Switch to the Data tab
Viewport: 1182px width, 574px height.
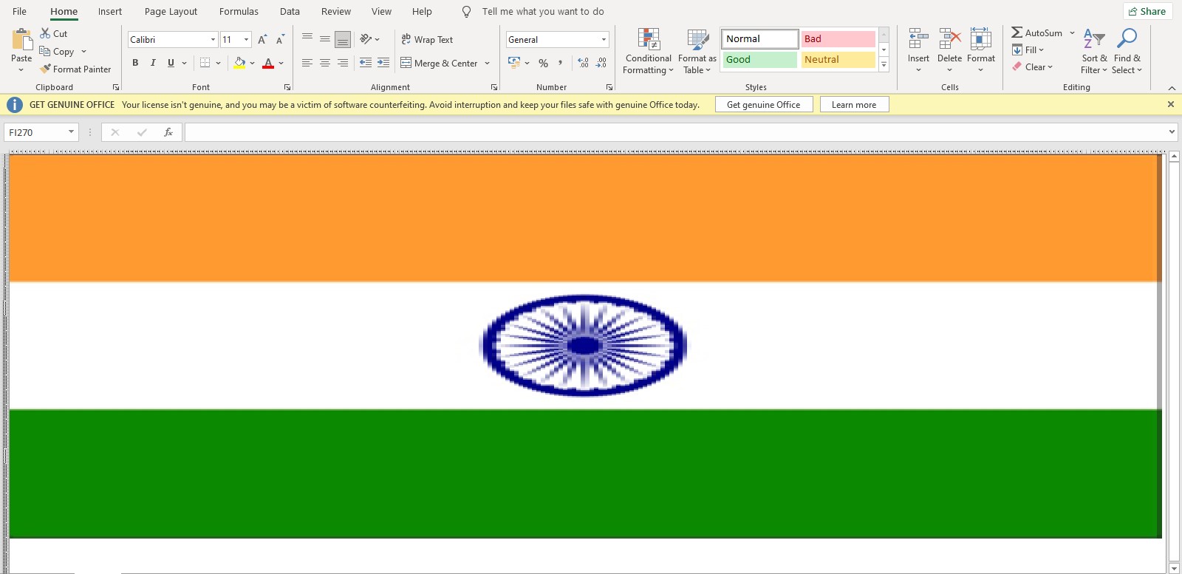pyautogui.click(x=290, y=11)
